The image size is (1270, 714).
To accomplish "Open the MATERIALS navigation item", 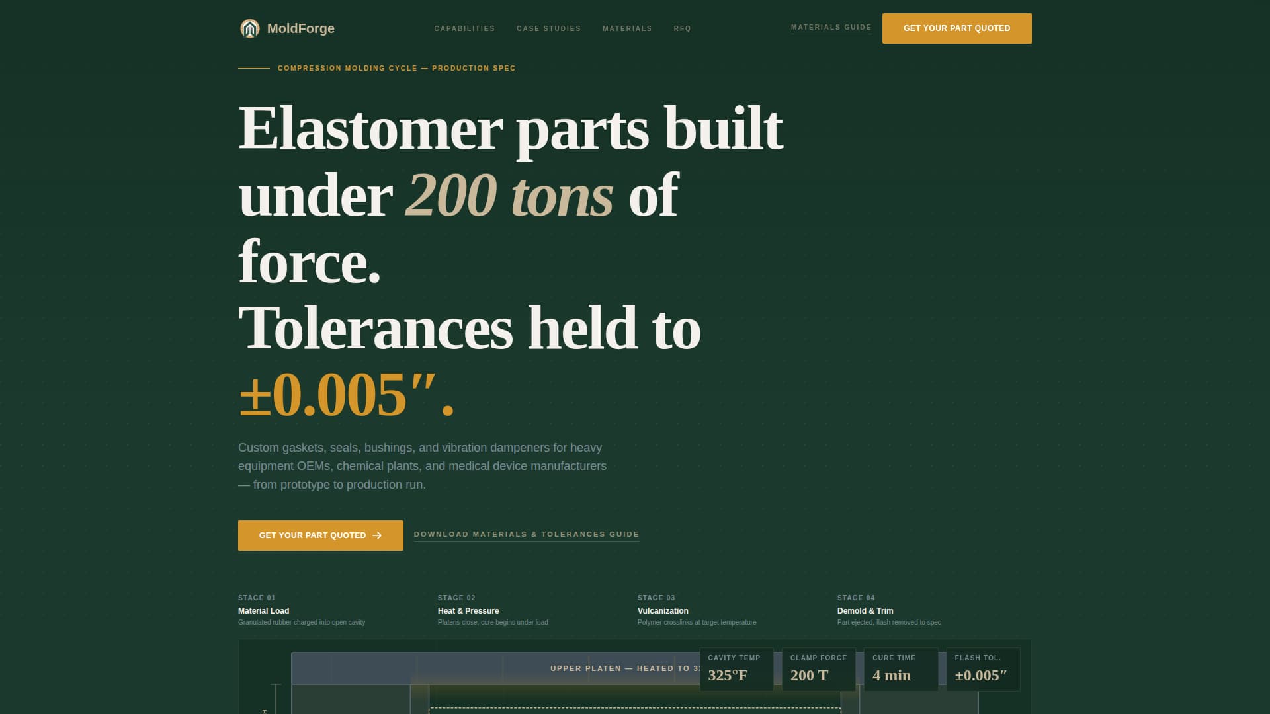I will pos(626,28).
